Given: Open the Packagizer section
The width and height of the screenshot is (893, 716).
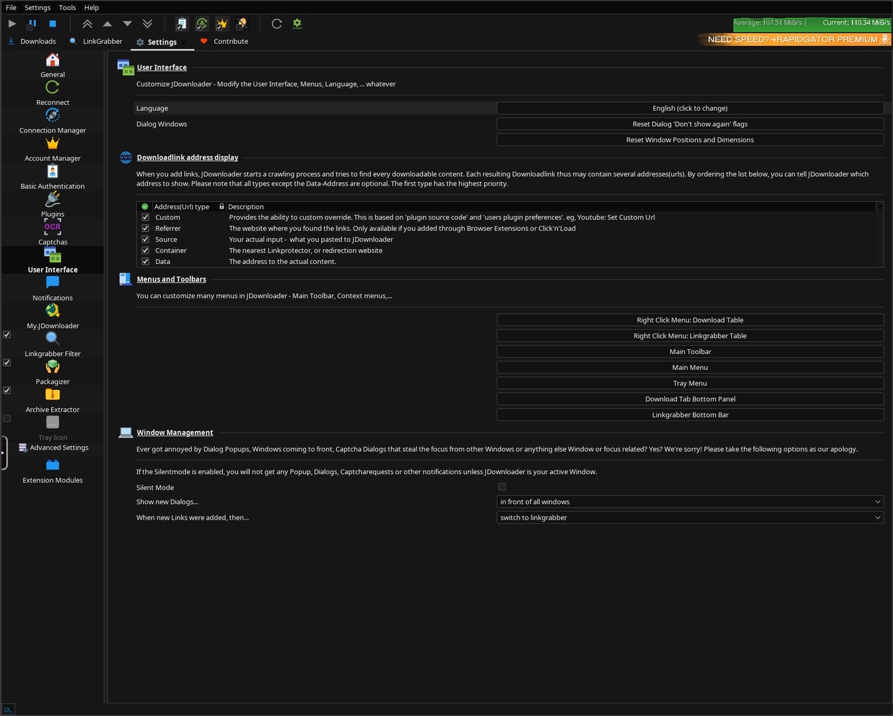Looking at the screenshot, I should point(52,373).
